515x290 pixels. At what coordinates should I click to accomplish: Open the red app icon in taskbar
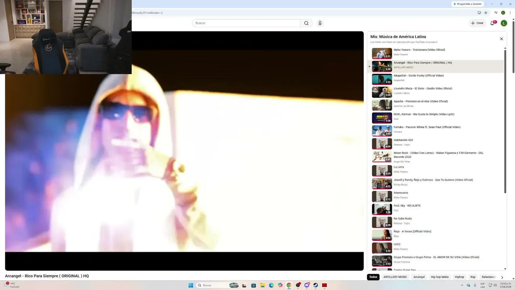324,285
